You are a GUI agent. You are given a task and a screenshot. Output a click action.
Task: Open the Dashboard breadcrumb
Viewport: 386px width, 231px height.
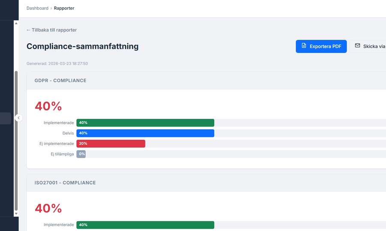[37, 8]
